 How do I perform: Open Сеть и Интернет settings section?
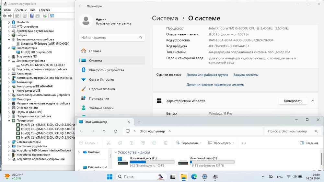pos(112,79)
